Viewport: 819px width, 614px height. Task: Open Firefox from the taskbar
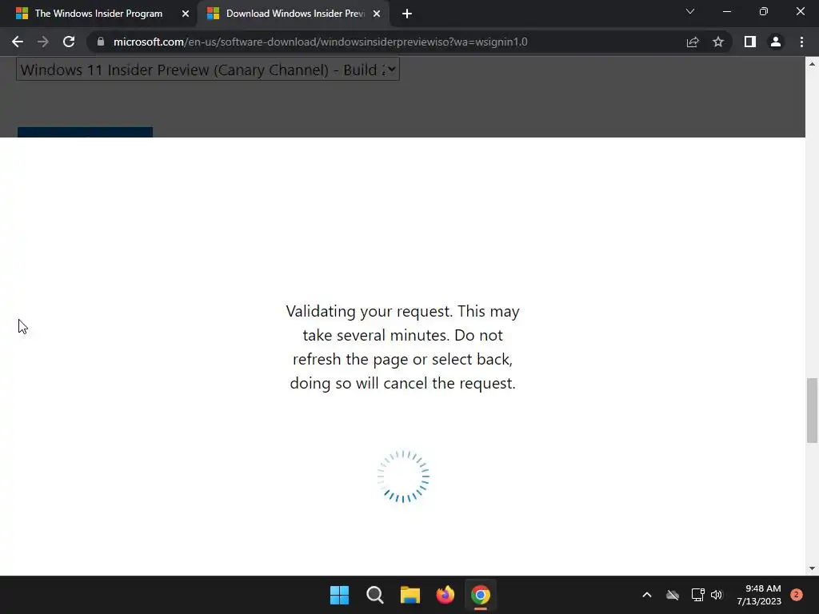point(445,595)
